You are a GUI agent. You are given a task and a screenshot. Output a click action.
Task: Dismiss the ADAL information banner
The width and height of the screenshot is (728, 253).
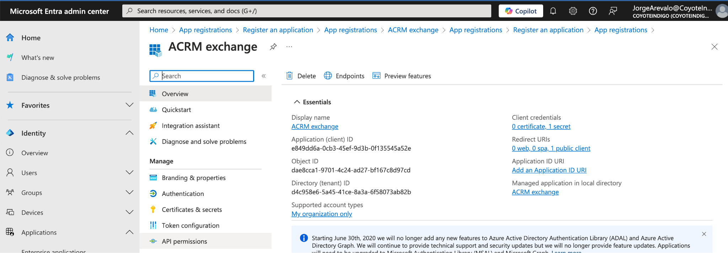tap(704, 234)
